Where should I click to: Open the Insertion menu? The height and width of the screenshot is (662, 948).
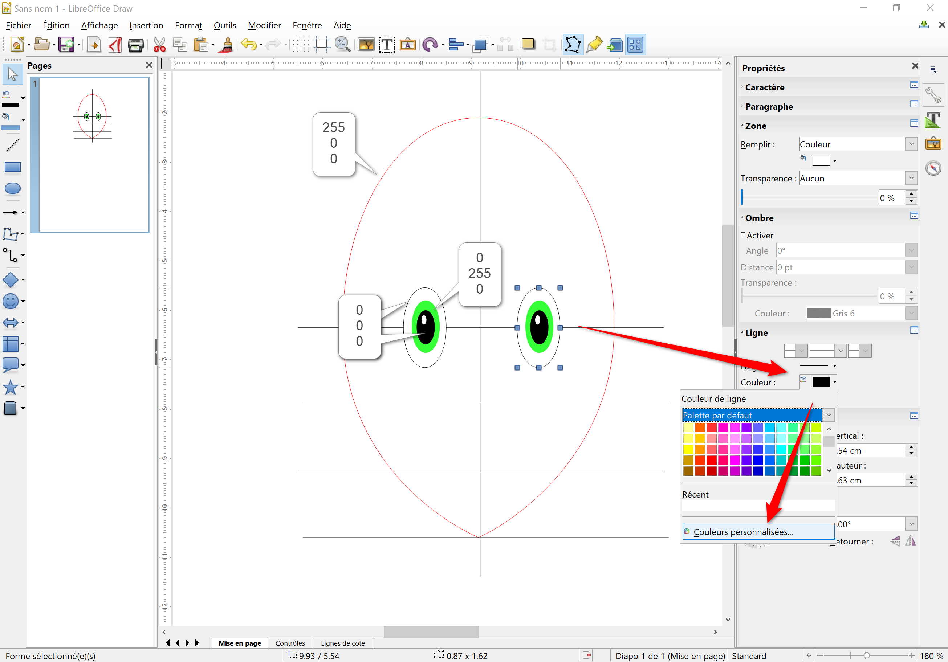[x=146, y=25]
